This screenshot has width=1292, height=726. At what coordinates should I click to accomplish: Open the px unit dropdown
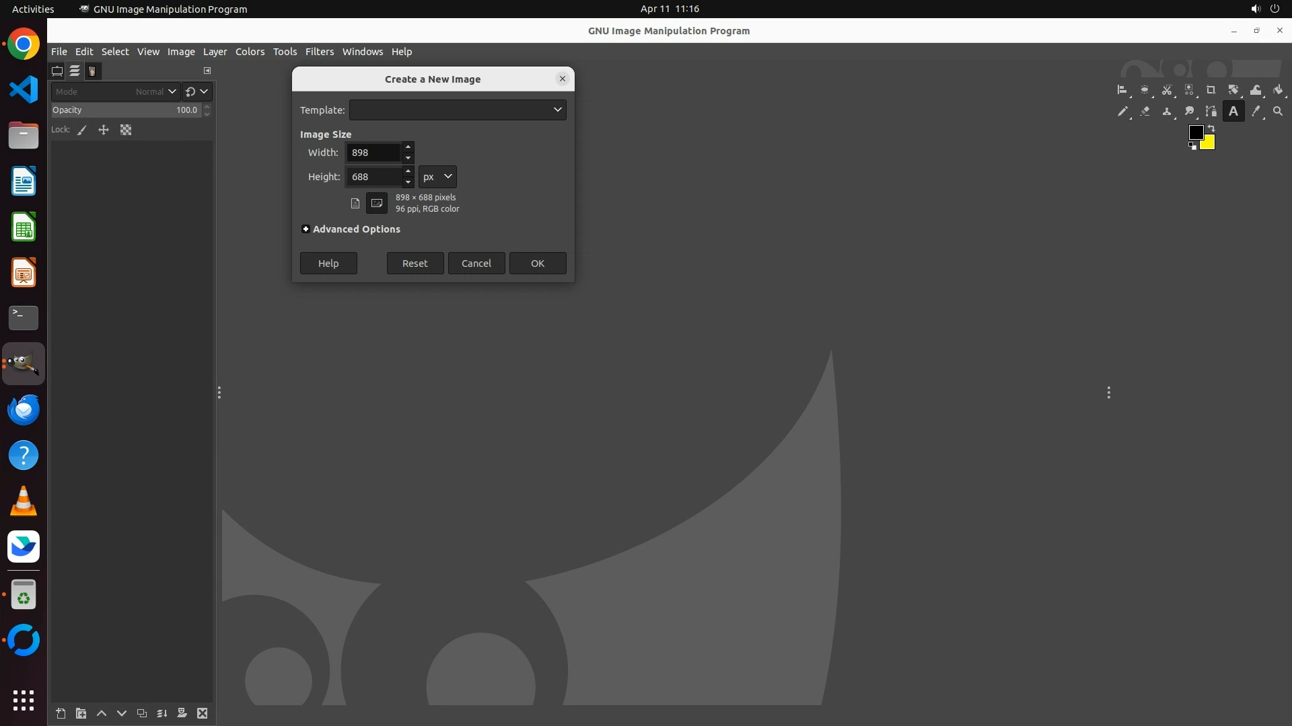pos(437,177)
